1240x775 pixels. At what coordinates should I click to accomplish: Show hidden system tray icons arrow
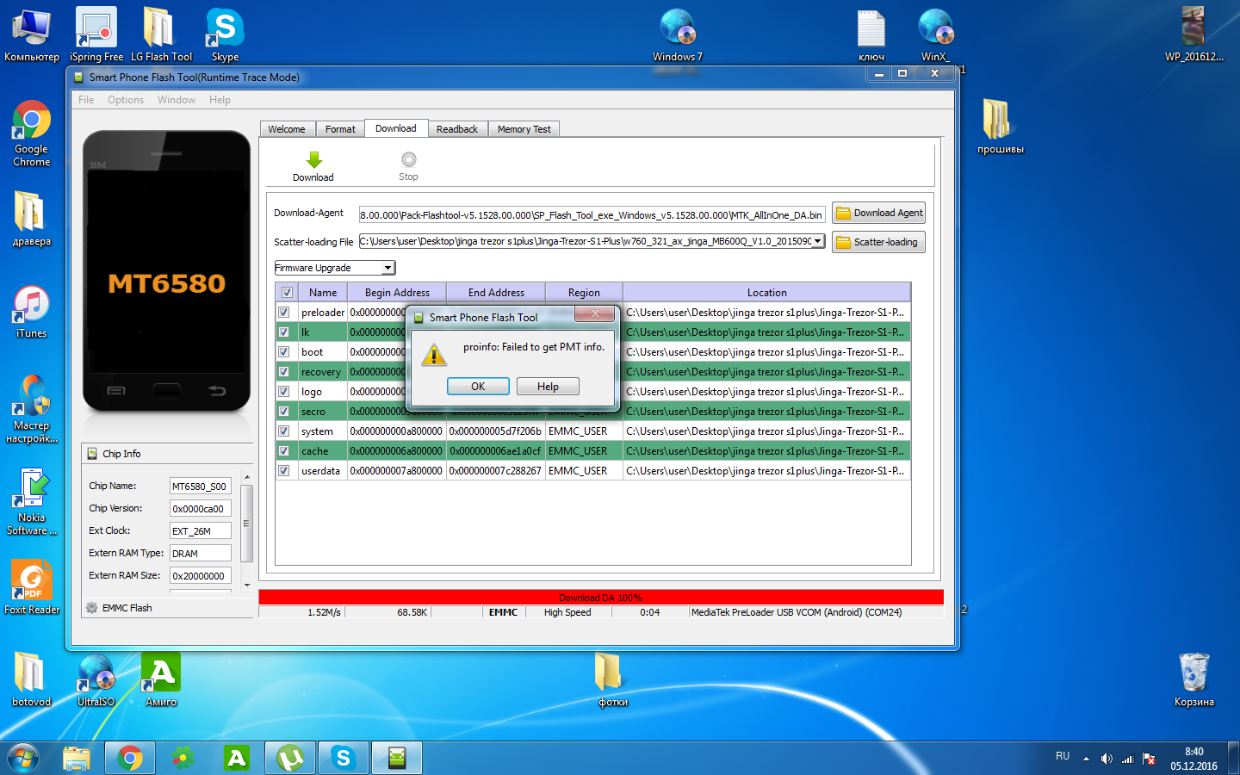[1086, 759]
